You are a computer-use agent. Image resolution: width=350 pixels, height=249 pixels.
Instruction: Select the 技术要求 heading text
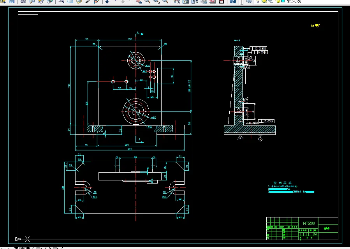click(x=283, y=183)
